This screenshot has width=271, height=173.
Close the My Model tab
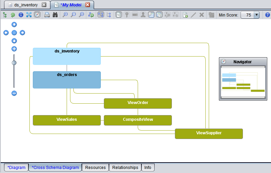click(88, 5)
